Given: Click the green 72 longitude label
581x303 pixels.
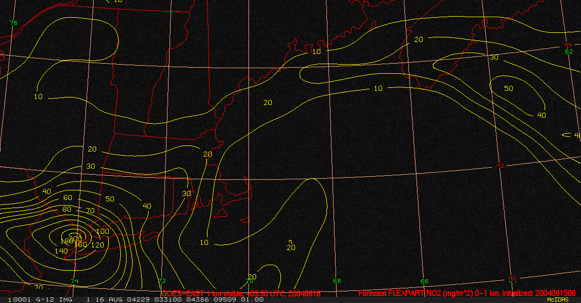Looking at the screenshot, I should point(162,281).
